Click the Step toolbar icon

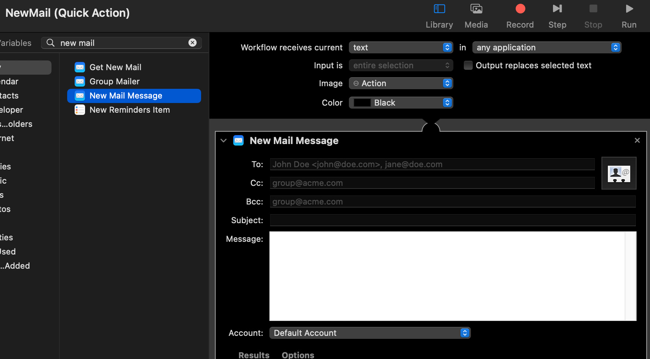pyautogui.click(x=557, y=9)
